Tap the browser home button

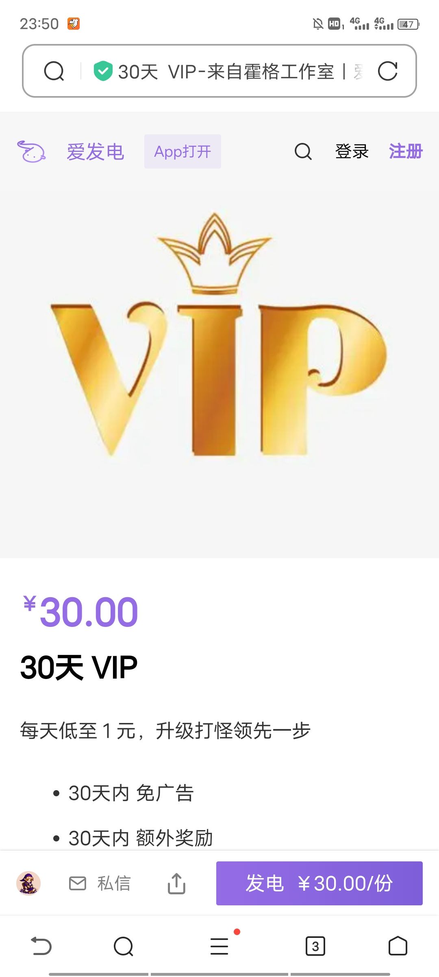click(x=398, y=946)
